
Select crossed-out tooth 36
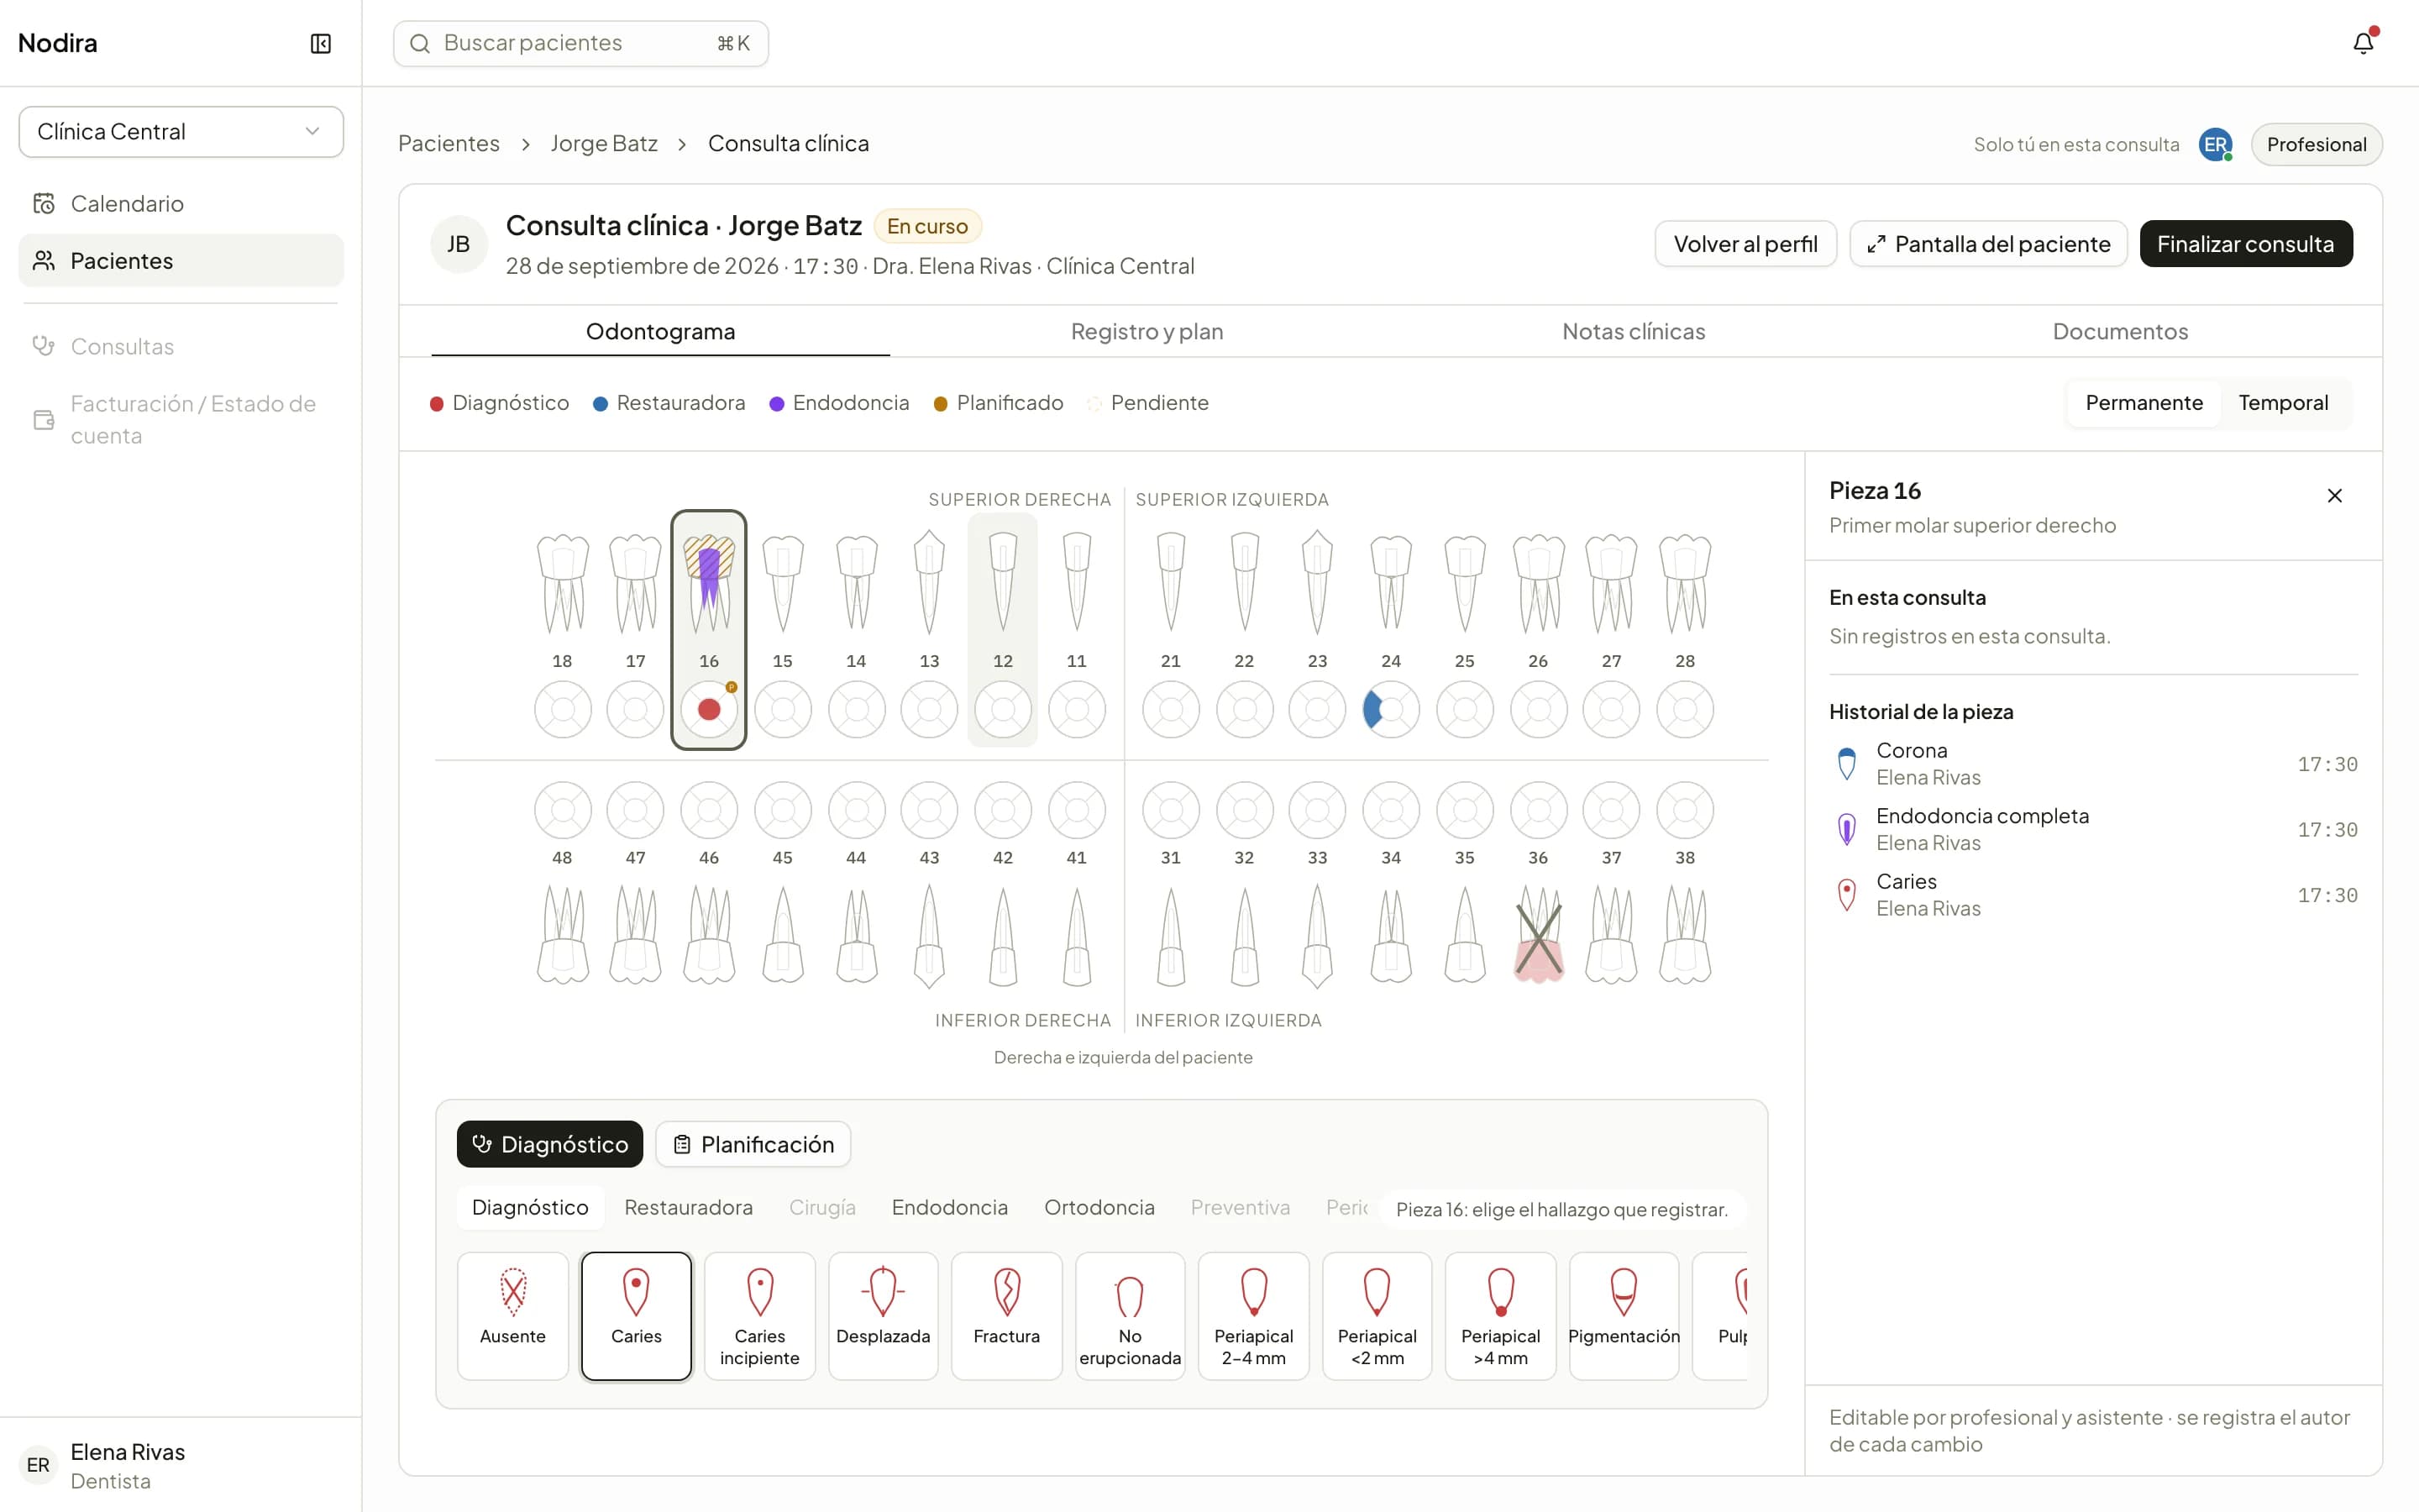click(x=1539, y=936)
